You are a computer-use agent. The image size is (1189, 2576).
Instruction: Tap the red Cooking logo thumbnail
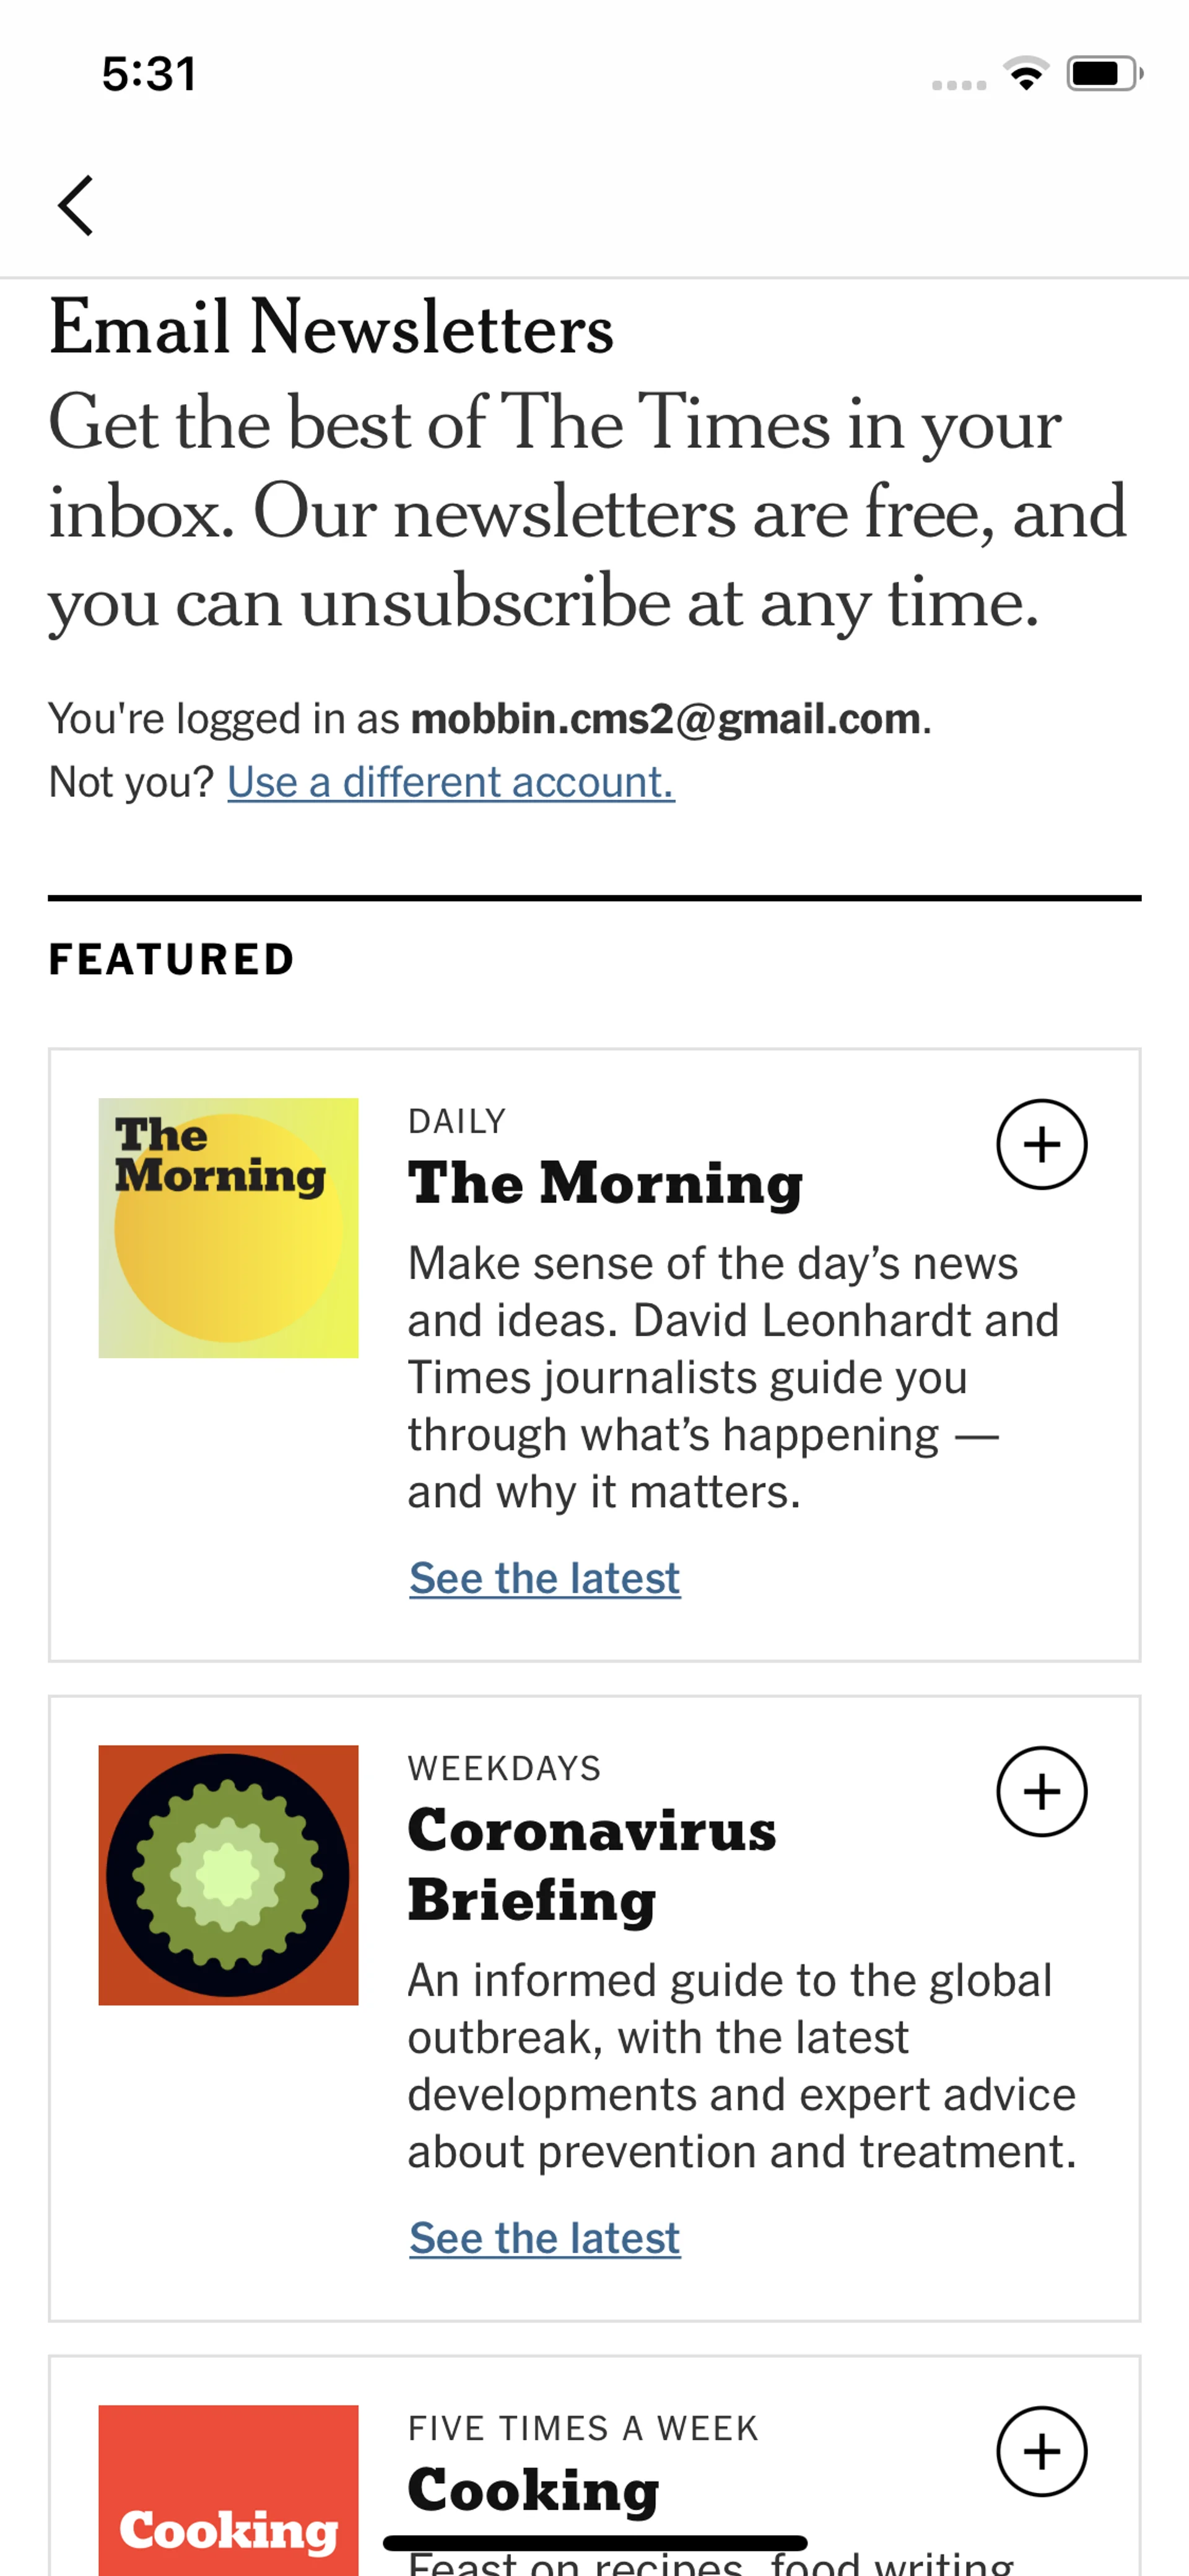[228, 2490]
